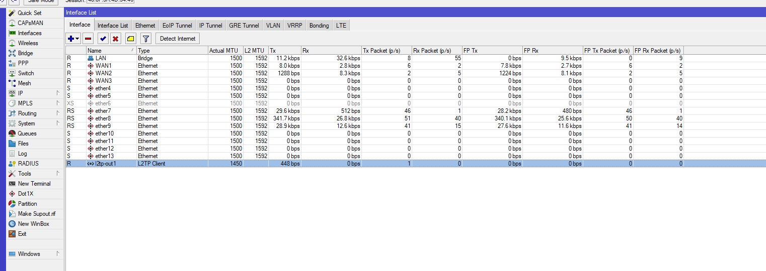Expand the MPLS submenu
Image resolution: width=766 pixels, height=271 pixels.
point(57,103)
